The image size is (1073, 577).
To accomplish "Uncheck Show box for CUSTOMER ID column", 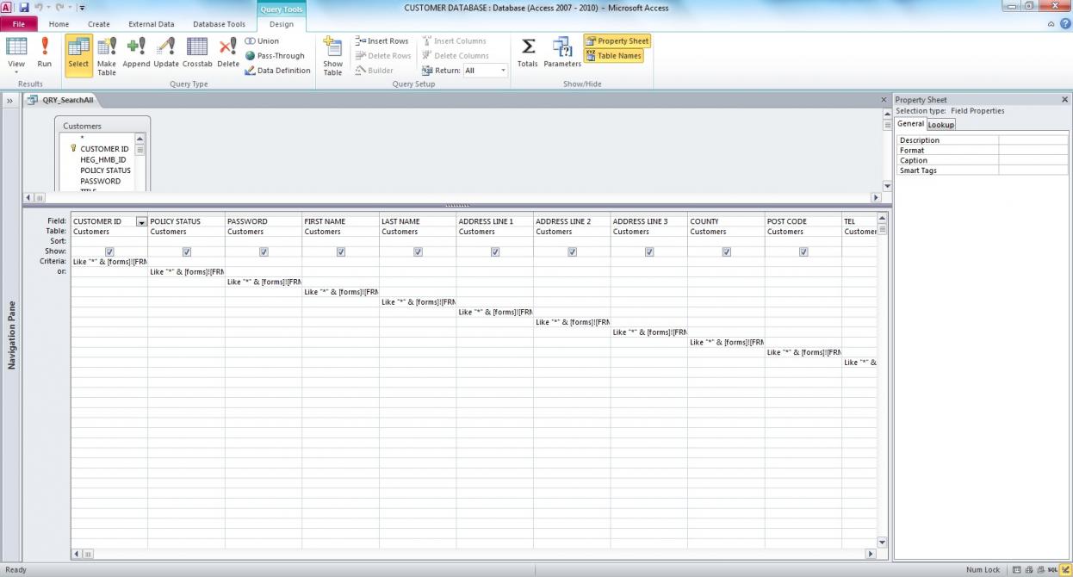I will click(109, 251).
